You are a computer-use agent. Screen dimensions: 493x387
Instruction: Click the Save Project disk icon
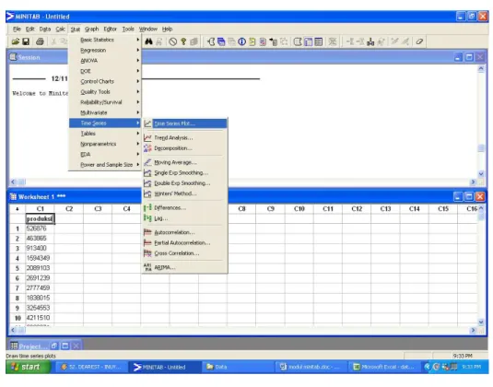pos(26,41)
